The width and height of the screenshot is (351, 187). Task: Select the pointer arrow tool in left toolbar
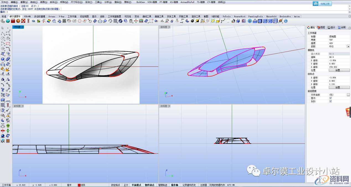click(x=2, y=28)
